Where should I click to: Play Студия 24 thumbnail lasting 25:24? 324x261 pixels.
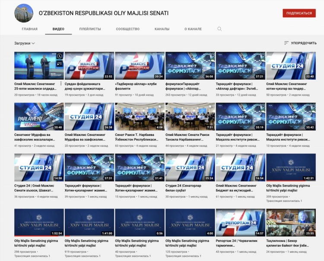(x=190, y=168)
